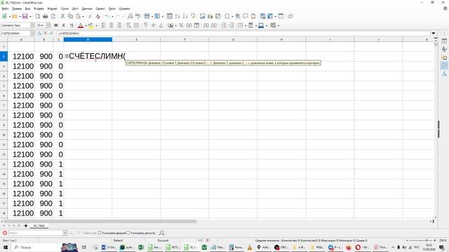Insert special character with omega icon
The image size is (449, 252).
coord(227,16)
